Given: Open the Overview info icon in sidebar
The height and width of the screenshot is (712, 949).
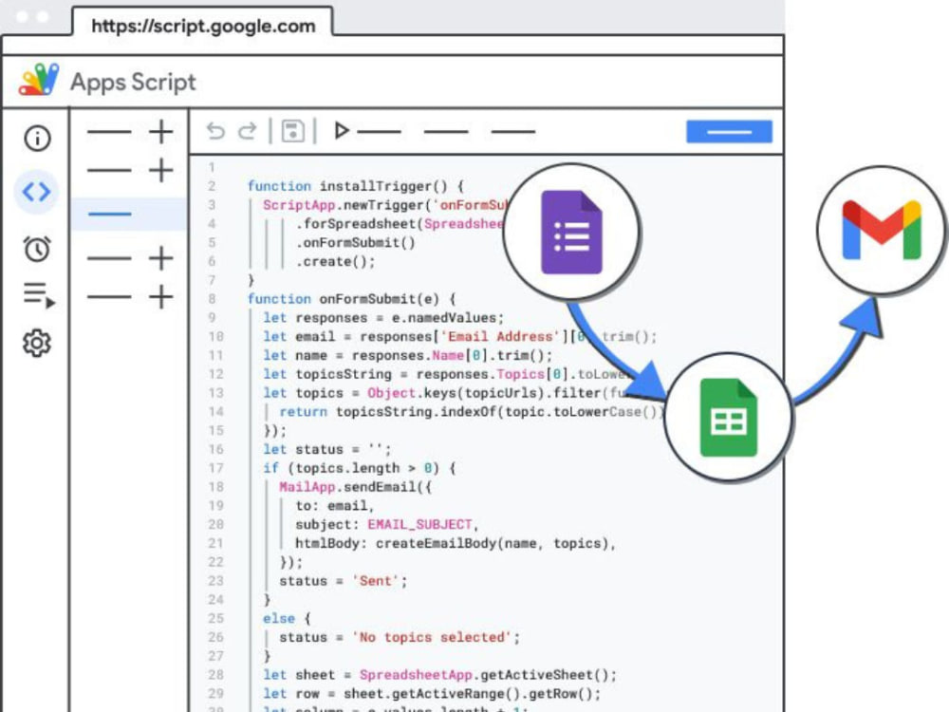Looking at the screenshot, I should (x=37, y=138).
